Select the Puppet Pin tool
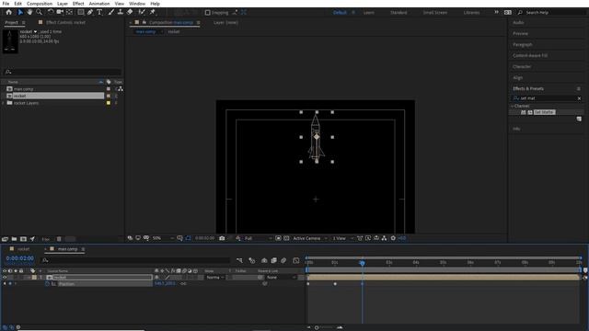Image resolution: width=589 pixels, height=331 pixels. pyautogui.click(x=153, y=12)
